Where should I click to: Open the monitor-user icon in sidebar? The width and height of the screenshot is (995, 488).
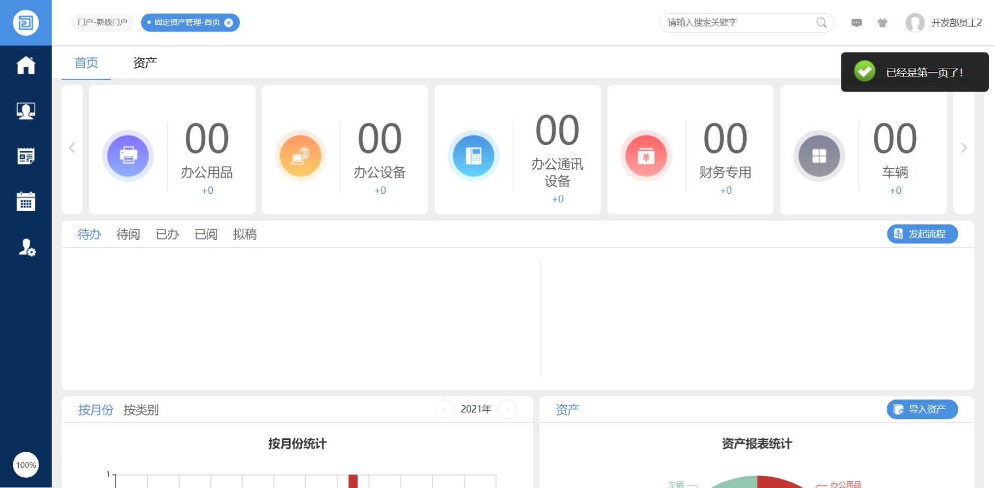[26, 111]
